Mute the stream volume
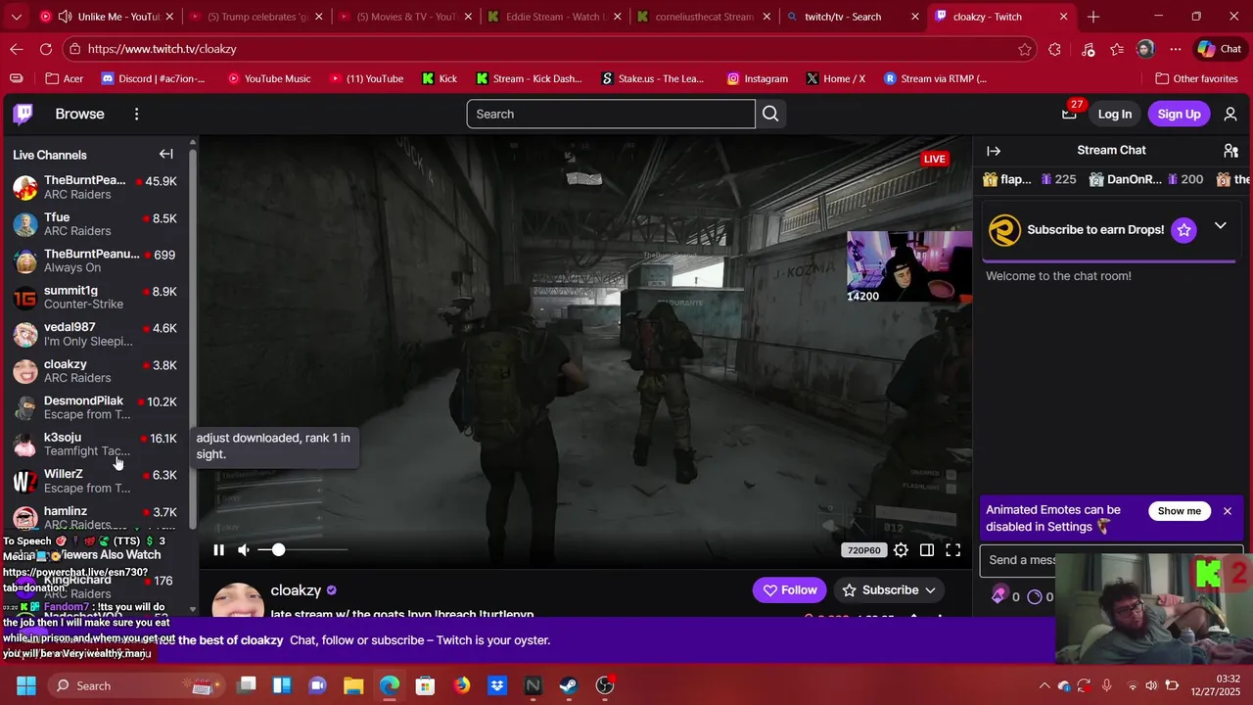The height and width of the screenshot is (705, 1253). tap(244, 550)
